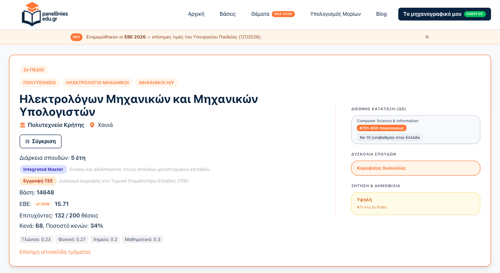Select the ΗΛΕΚΤΡΟΛΟΓΟΙ ΜΗΧΑΝΙΚΟΙ tag
The image size is (500, 273).
(97, 82)
